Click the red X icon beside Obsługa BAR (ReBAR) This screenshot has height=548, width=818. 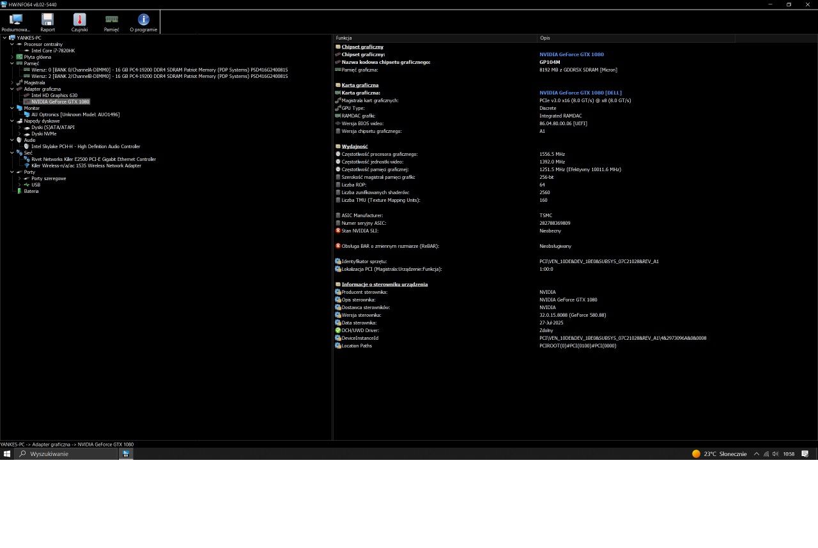[x=338, y=246]
